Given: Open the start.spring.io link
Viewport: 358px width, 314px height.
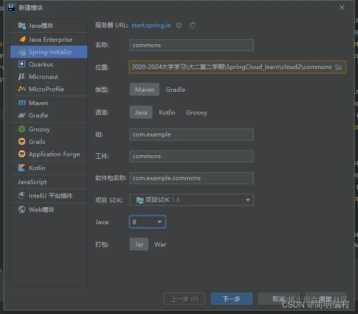Looking at the screenshot, I should 151,25.
